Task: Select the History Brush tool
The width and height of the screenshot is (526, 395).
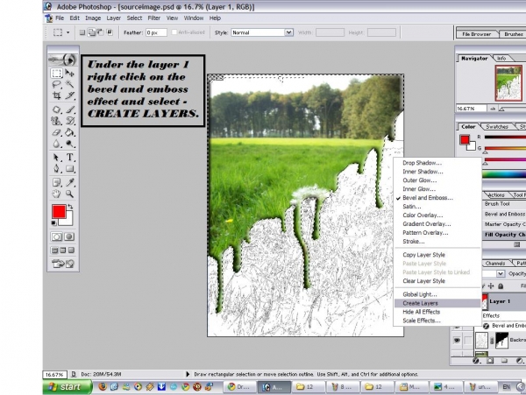Action: click(x=69, y=121)
